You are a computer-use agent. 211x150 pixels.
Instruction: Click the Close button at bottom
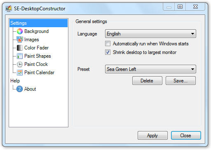click(x=186, y=136)
